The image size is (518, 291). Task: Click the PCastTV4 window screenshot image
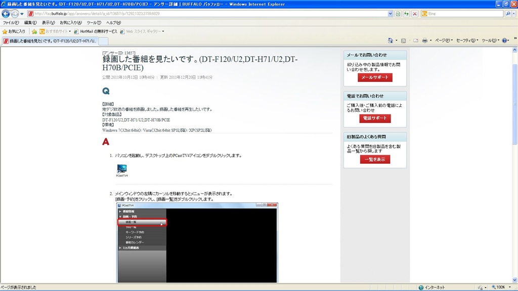click(197, 243)
